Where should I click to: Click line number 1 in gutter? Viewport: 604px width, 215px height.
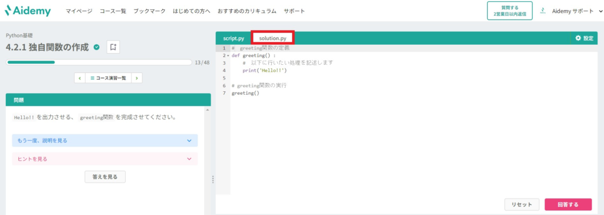coord(224,48)
